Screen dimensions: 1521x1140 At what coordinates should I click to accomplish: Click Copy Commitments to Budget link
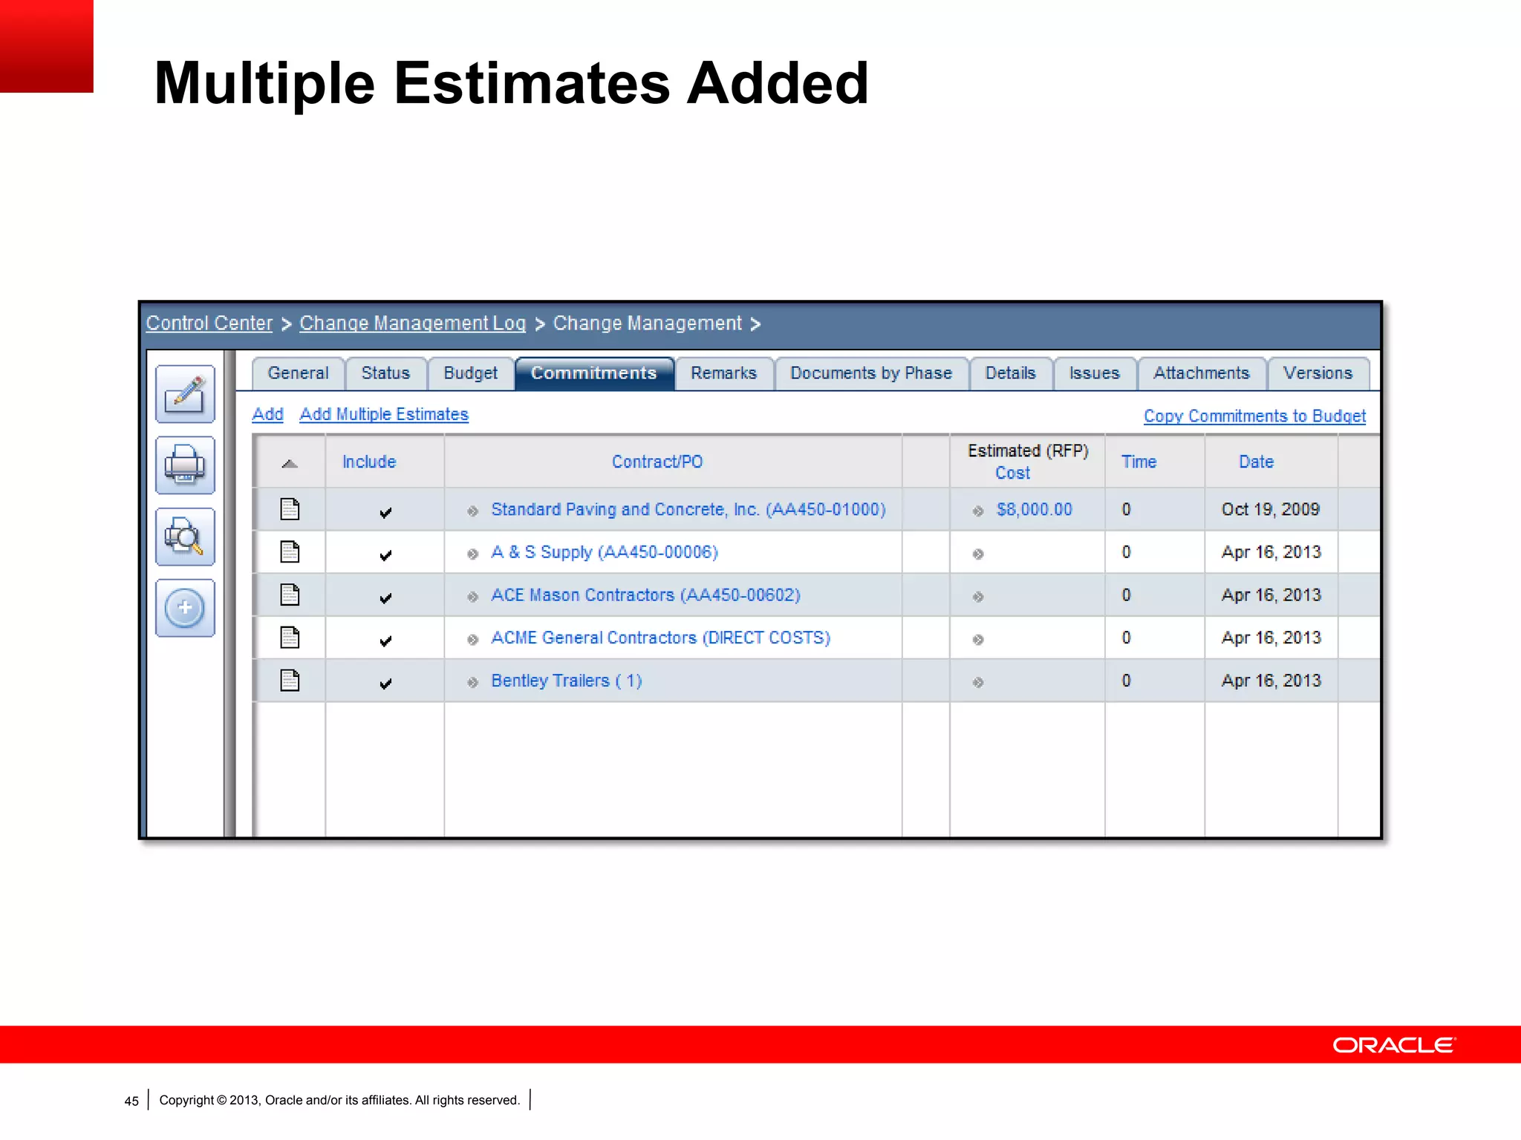(x=1254, y=416)
